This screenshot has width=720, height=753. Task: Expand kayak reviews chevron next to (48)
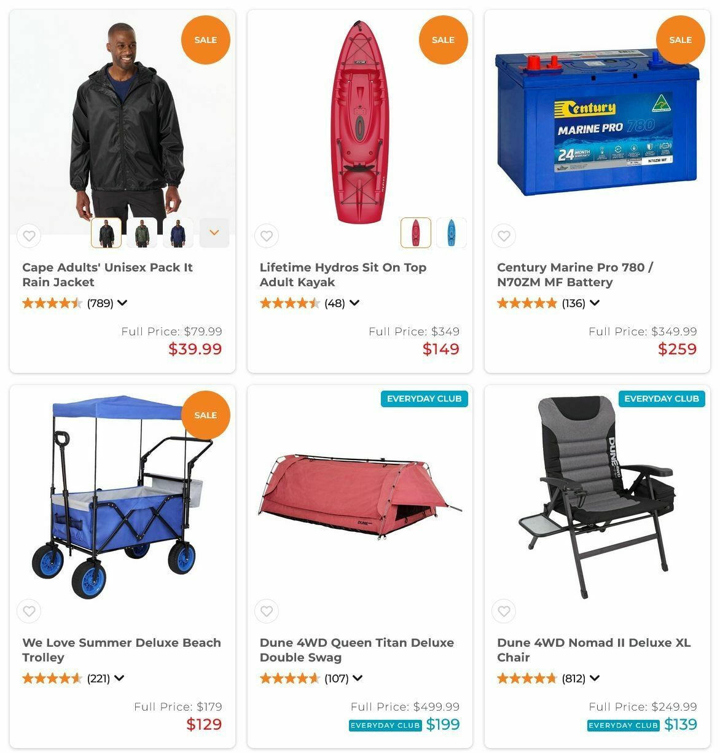click(354, 303)
